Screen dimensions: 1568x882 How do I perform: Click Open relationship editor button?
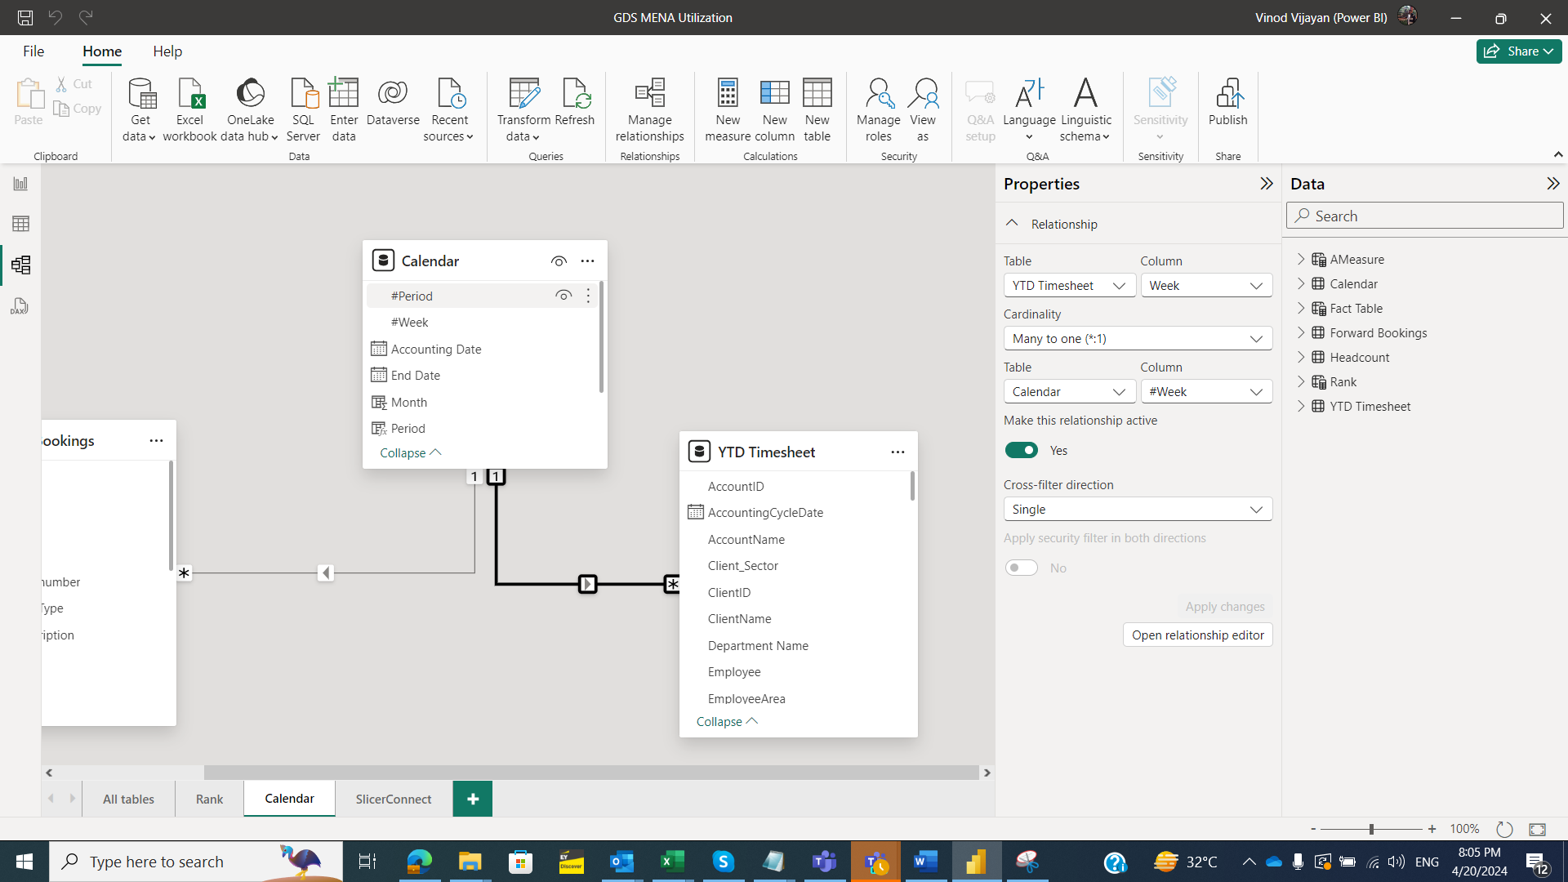click(x=1197, y=635)
